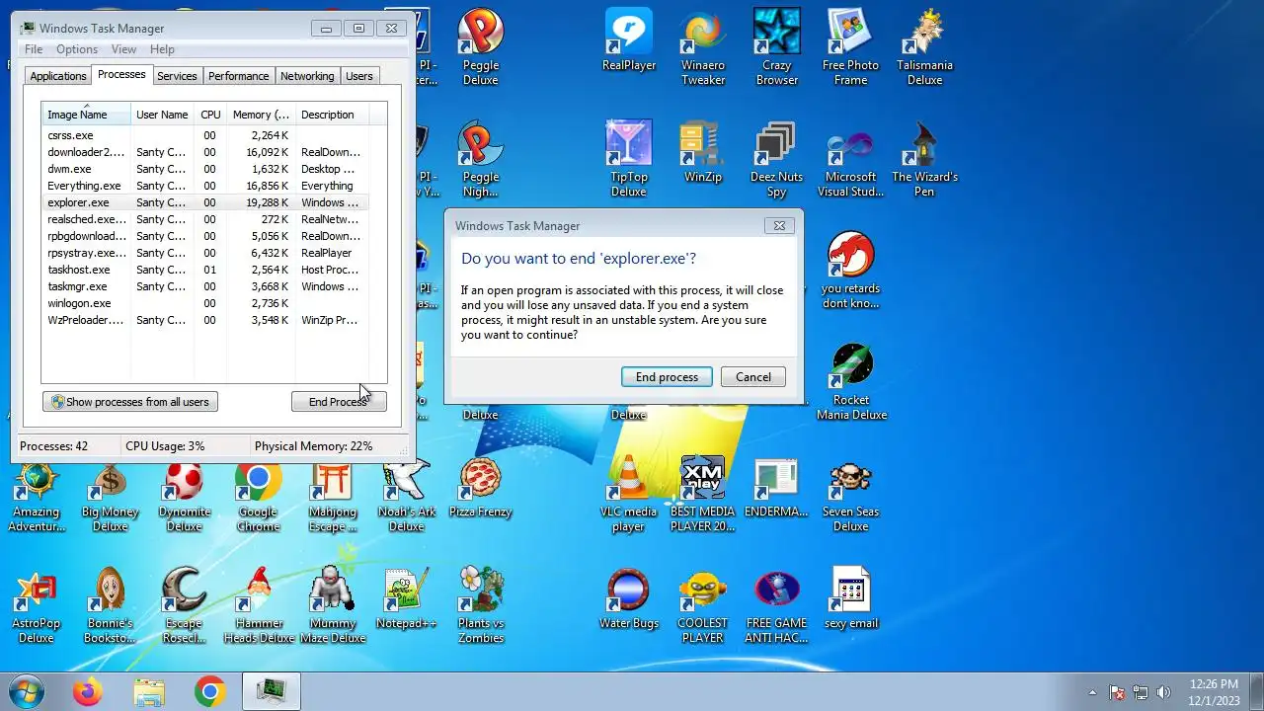Select the Water Bugs desktop icon
Image resolution: width=1264 pixels, height=711 pixels.
pos(629,597)
